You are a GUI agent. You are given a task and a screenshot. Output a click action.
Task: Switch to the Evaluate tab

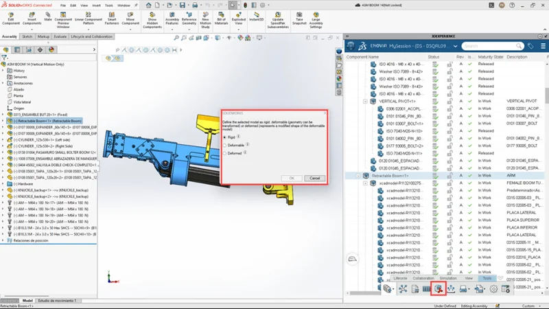(x=60, y=36)
